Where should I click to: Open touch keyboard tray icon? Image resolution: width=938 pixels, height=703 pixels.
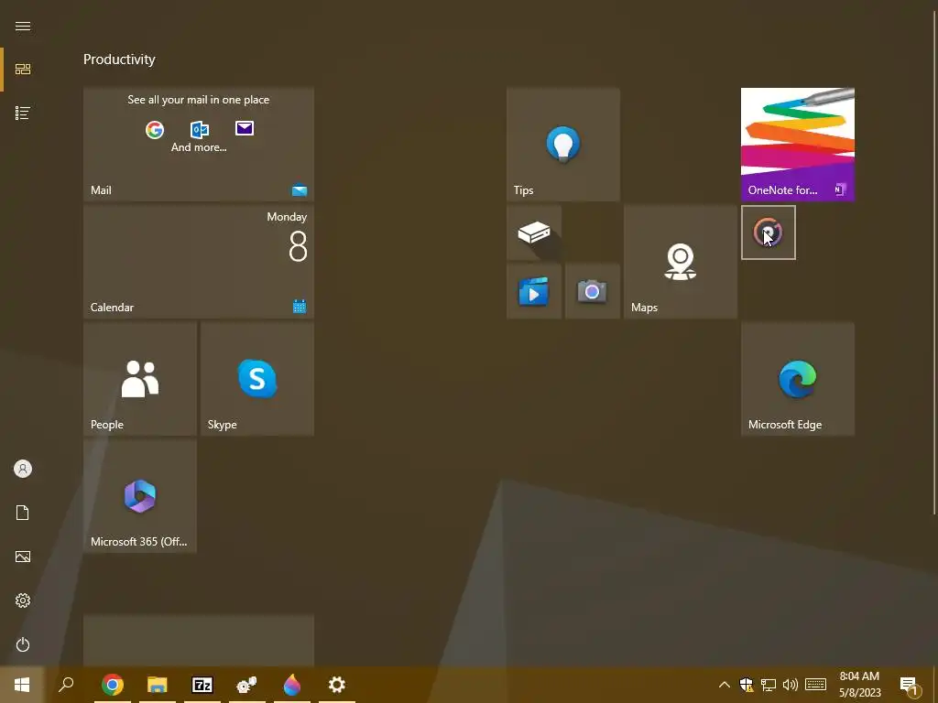(815, 685)
